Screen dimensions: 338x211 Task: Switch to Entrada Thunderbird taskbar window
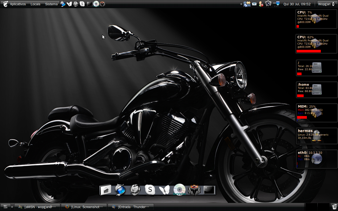coord(131,207)
